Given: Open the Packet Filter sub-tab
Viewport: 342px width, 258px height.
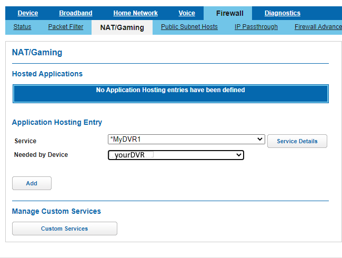Looking at the screenshot, I should coord(65,27).
